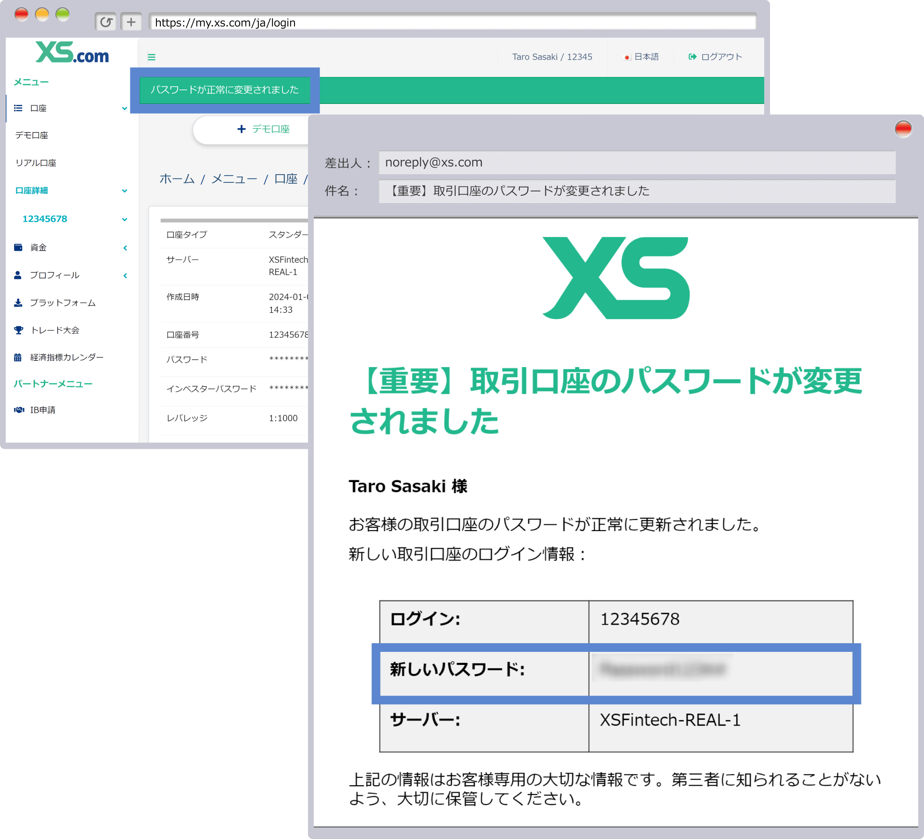The width and height of the screenshot is (924, 839).
Task: Click the ログアウト logout link
Action: (x=721, y=57)
